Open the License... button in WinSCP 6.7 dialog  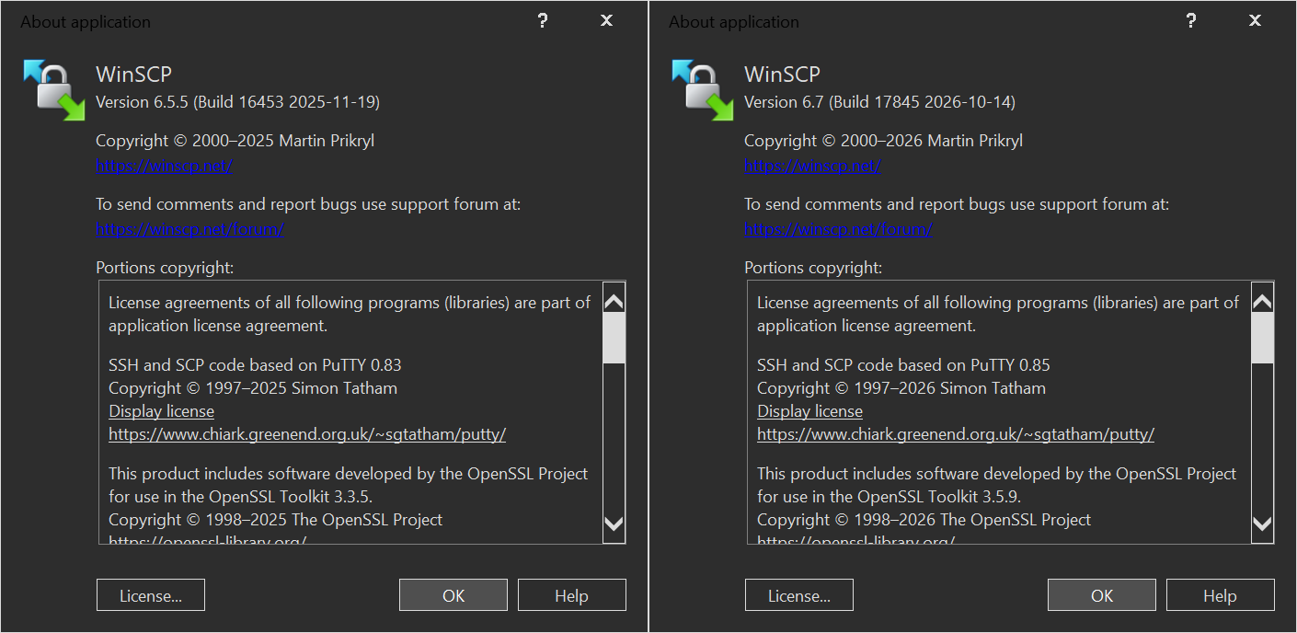(799, 595)
